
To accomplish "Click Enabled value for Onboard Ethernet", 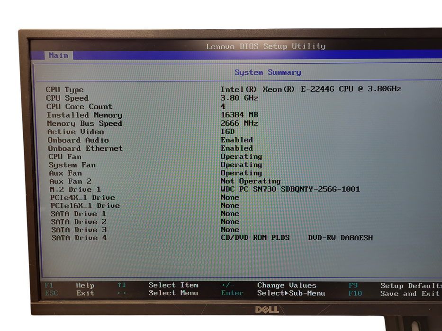I will pyautogui.click(x=237, y=148).
